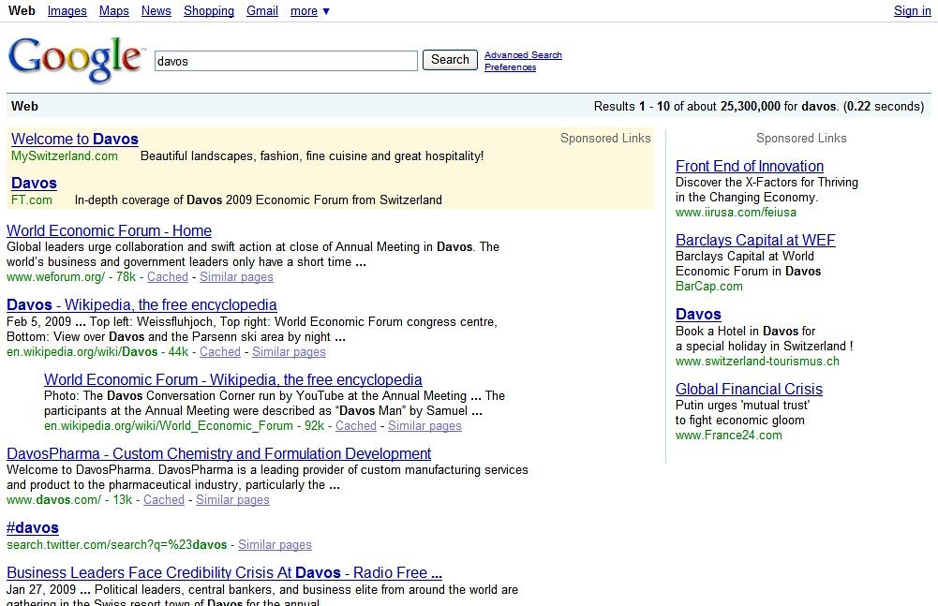Click the Google logo

pyautogui.click(x=76, y=59)
